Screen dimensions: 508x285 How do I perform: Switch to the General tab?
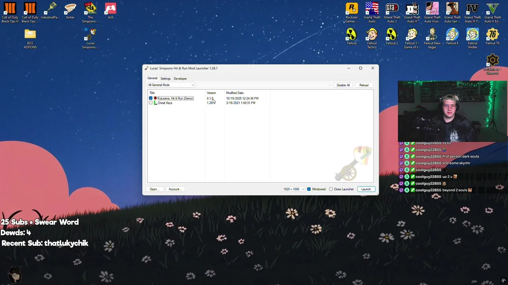pos(152,78)
